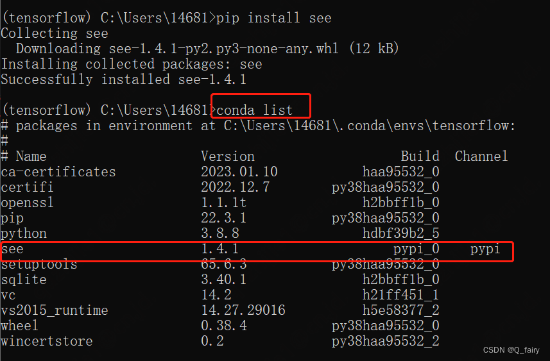Click version '3.8.8'
The width and height of the screenshot is (550, 361).
coord(220,233)
